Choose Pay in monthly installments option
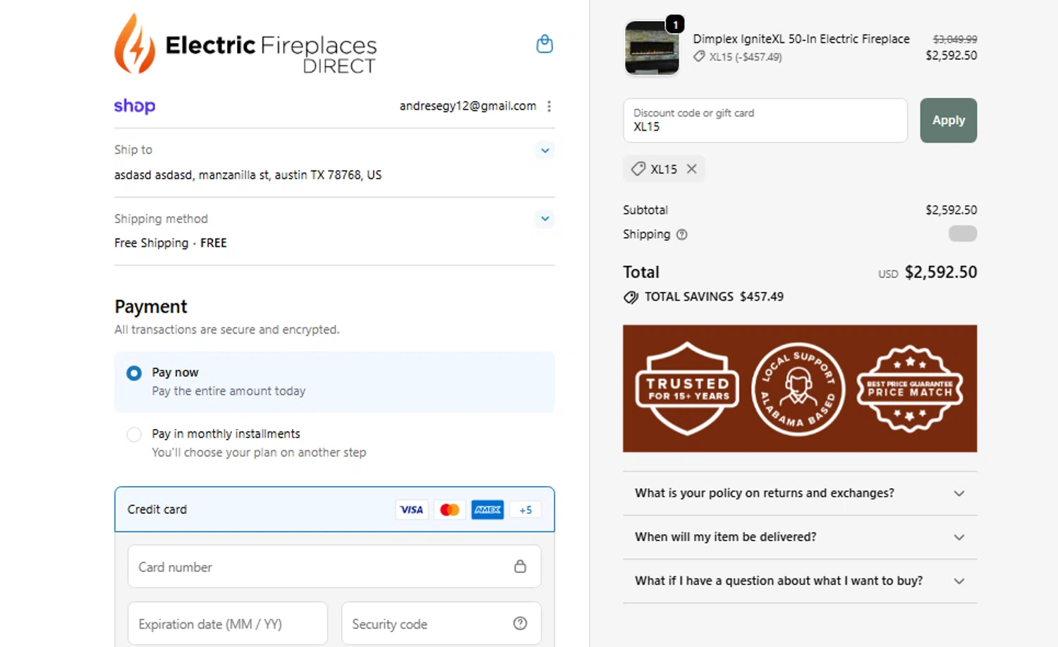Viewport: 1058px width, 647px height. (x=134, y=435)
